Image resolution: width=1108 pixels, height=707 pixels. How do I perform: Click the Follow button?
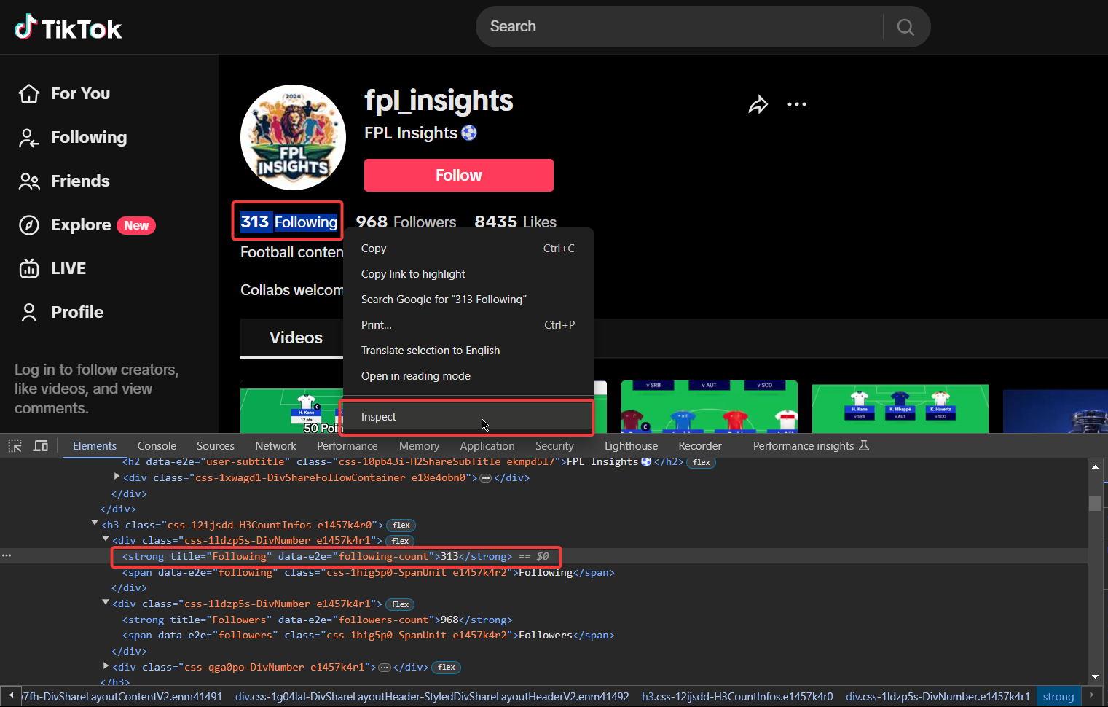pos(458,175)
